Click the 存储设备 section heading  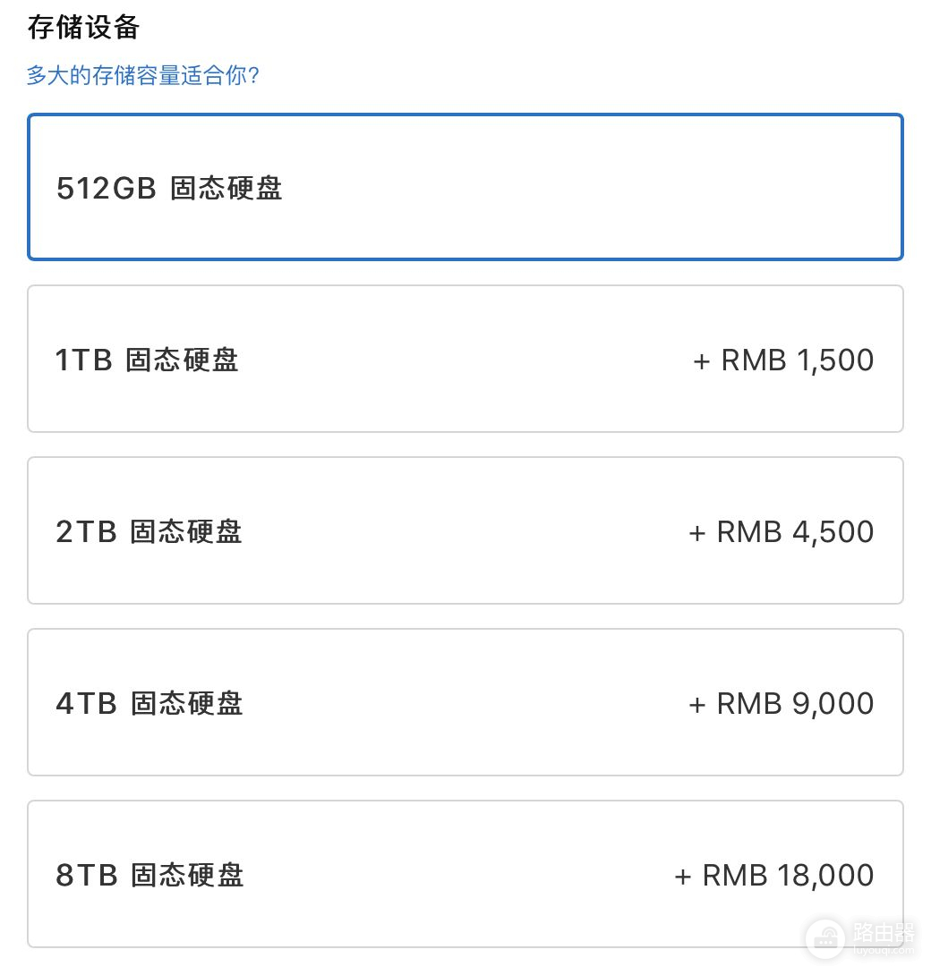pyautogui.click(x=83, y=28)
